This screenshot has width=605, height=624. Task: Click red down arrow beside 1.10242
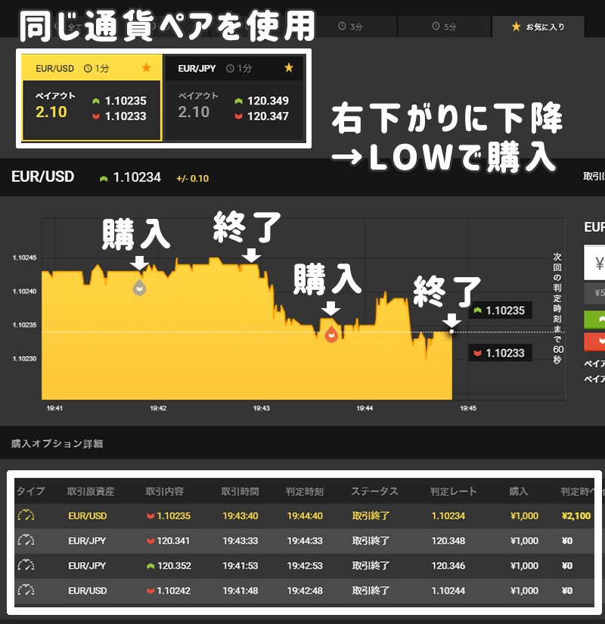pyautogui.click(x=150, y=591)
